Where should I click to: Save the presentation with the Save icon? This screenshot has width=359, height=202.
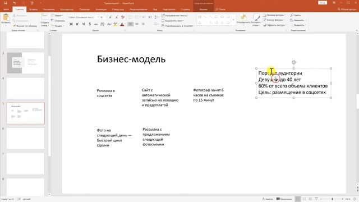pyautogui.click(x=6, y=3)
